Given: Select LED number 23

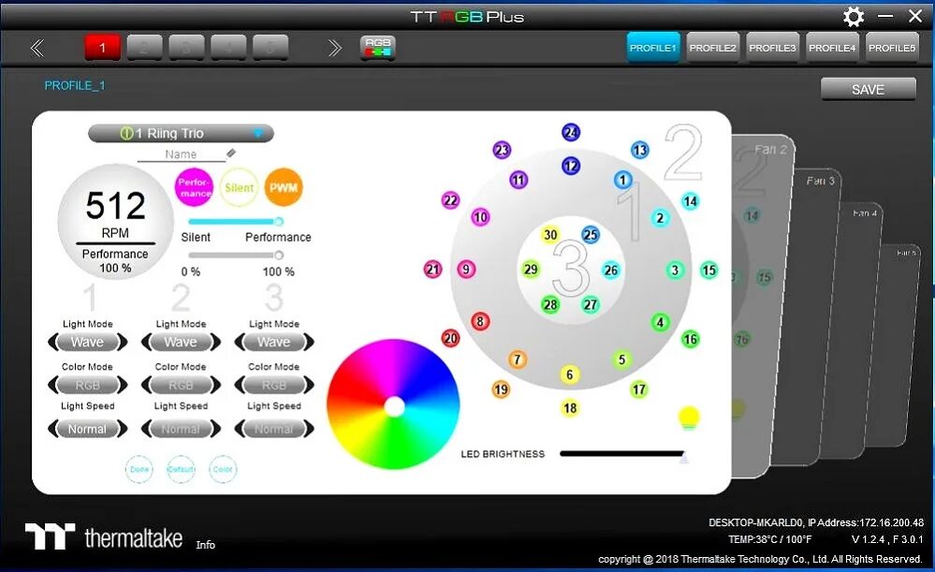Looking at the screenshot, I should [502, 150].
